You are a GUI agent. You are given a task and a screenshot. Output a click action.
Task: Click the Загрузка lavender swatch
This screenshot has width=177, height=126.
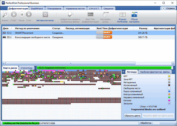point(169,104)
